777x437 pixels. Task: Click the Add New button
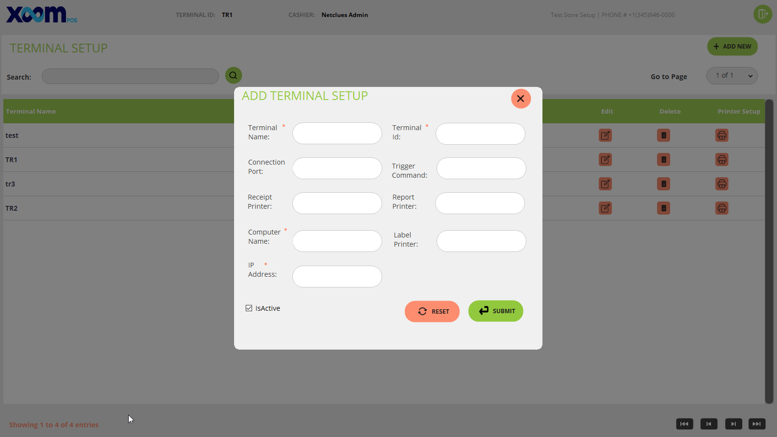click(x=732, y=47)
